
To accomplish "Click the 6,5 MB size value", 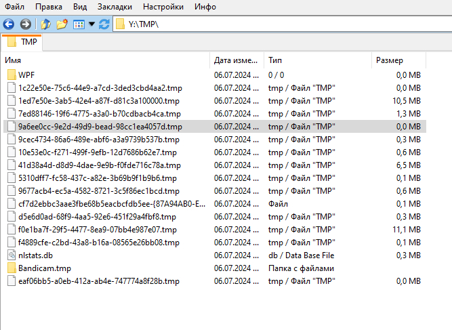I will click(408, 165).
